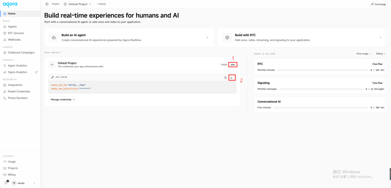Click the AGORA_APP_CERTIFICATE line
This screenshot has height=188, width=391.
click(x=71, y=89)
